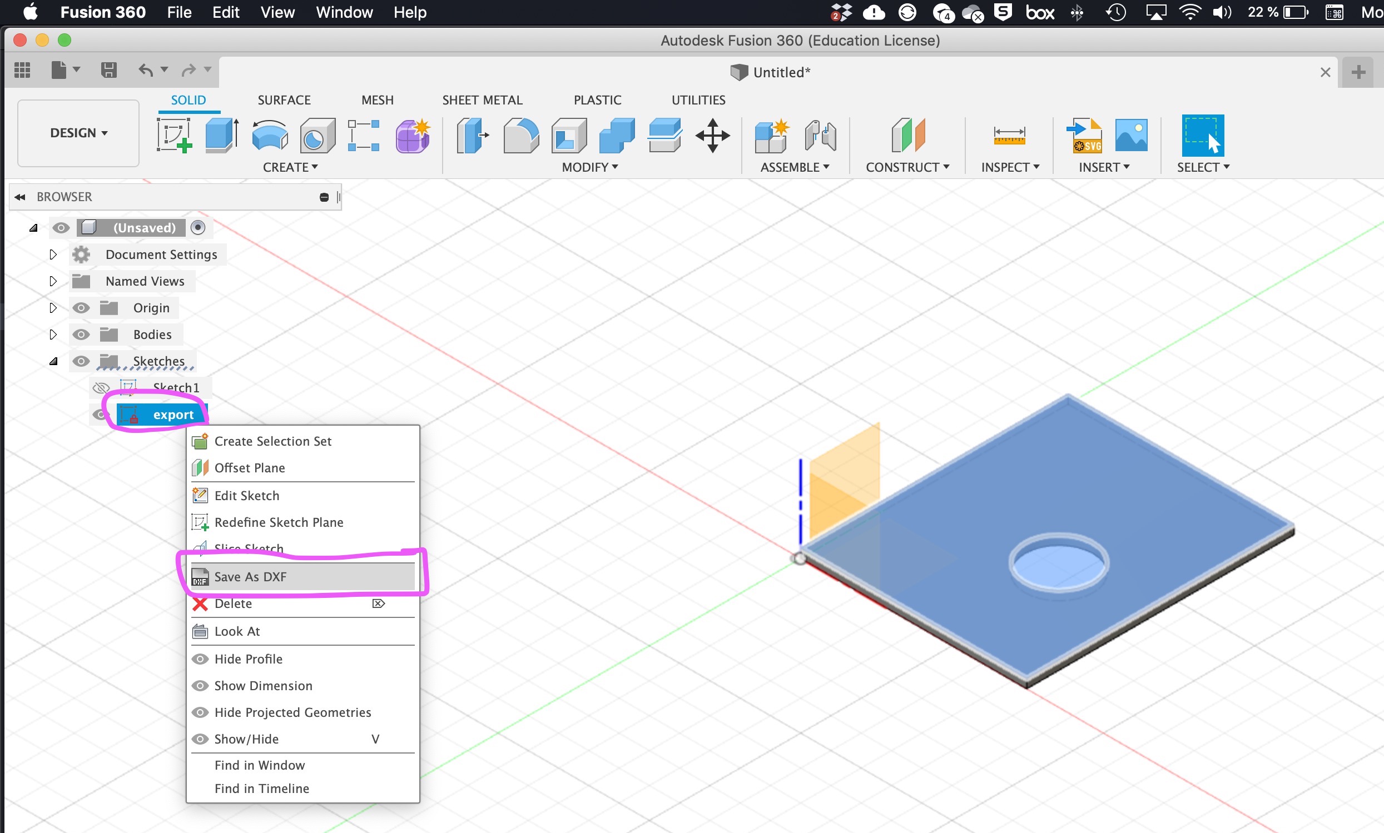Choose Edit Sketch from context menu
The image size is (1384, 833).
[x=302, y=496]
